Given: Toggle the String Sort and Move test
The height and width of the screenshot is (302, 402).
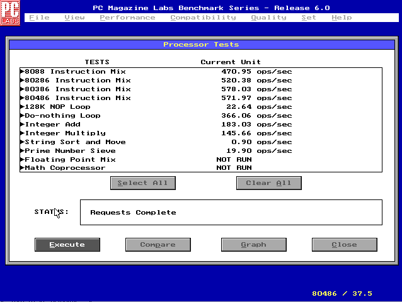Looking at the screenshot, I should (x=75, y=142).
